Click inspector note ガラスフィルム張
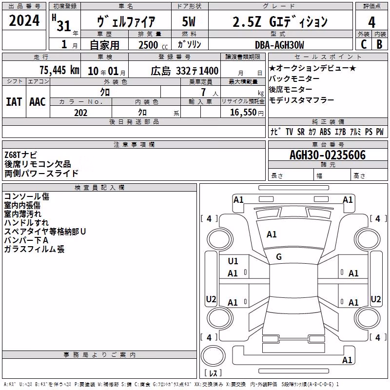Viewport: 390px width, 390px height. tap(34, 249)
